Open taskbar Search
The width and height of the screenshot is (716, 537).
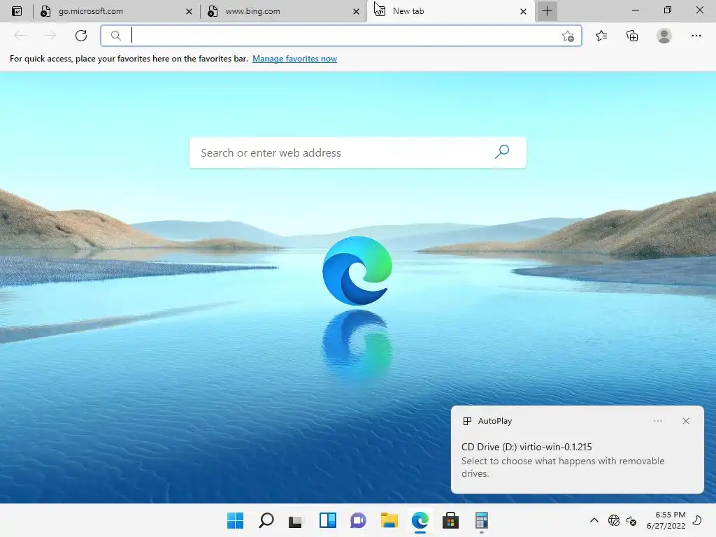tap(266, 520)
